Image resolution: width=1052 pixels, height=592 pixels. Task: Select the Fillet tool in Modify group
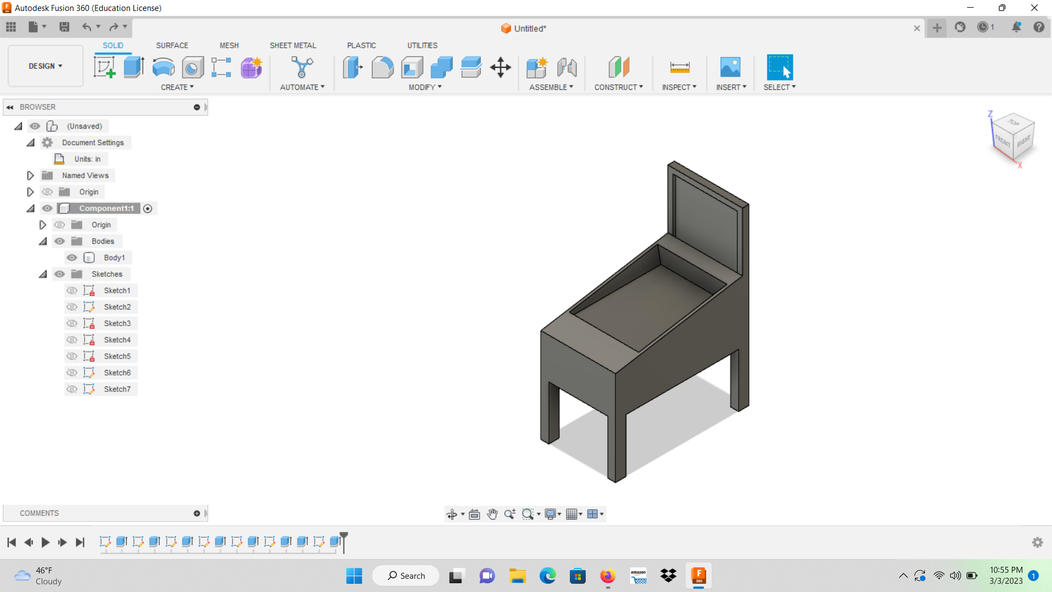(x=382, y=67)
